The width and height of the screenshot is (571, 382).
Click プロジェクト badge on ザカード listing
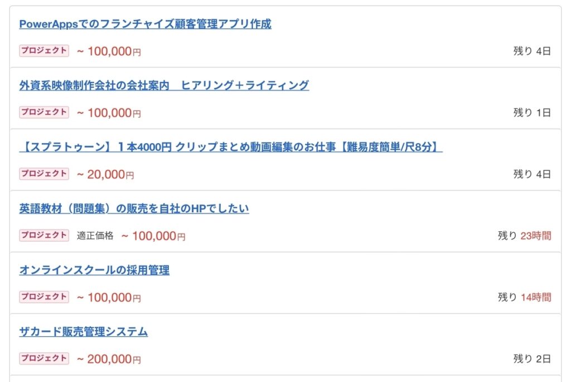[x=44, y=359]
